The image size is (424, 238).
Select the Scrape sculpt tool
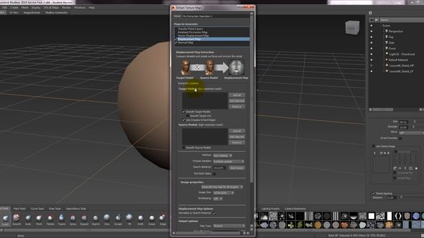[x=118, y=219]
